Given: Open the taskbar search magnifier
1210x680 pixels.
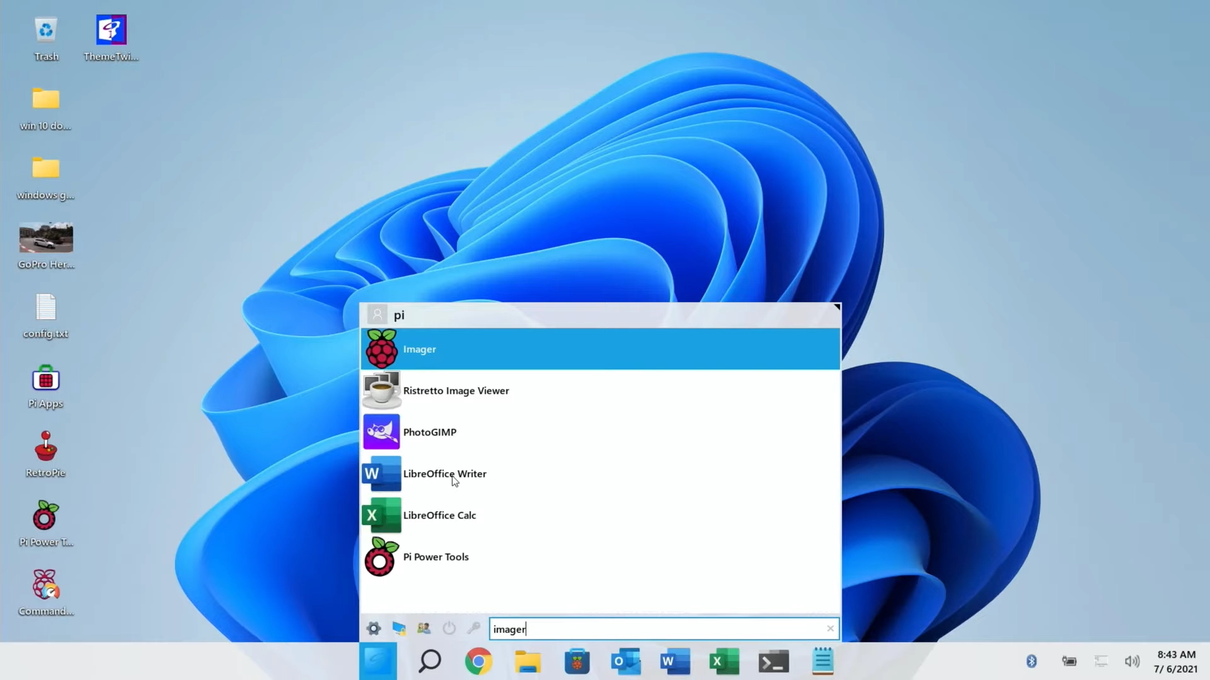Looking at the screenshot, I should click(x=430, y=661).
